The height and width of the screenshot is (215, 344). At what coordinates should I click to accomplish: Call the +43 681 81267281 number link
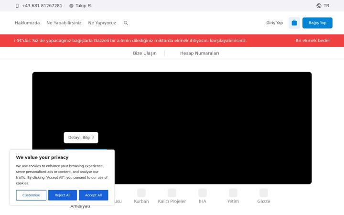click(42, 6)
